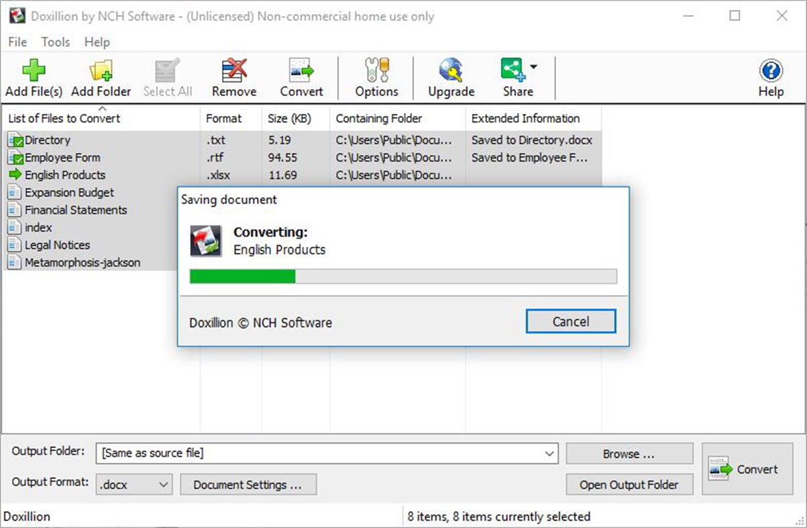This screenshot has width=807, height=528.
Task: Click the Upgrade globe icon
Action: pos(450,69)
